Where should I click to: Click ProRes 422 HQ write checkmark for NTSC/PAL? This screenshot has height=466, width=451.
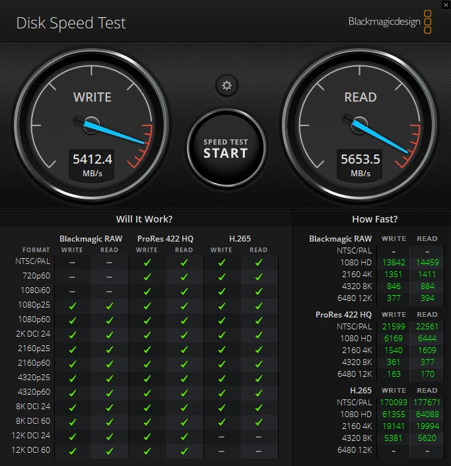coord(147,263)
